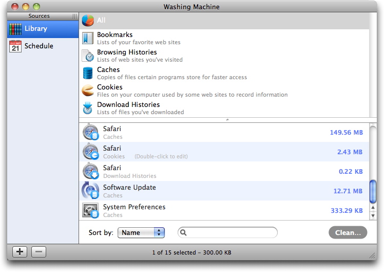Click the 12.71 MB size value
This screenshot has height=272, width=384.
click(348, 191)
